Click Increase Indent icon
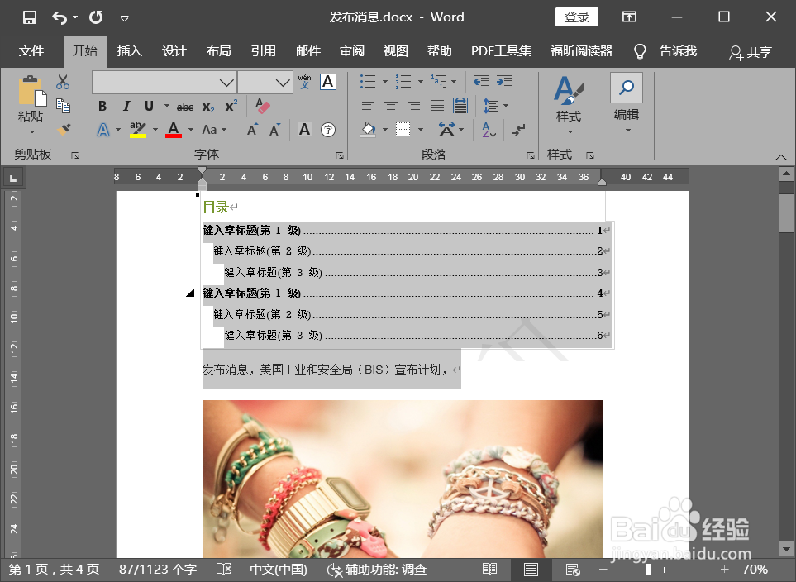Image resolution: width=796 pixels, height=582 pixels. 504,82
